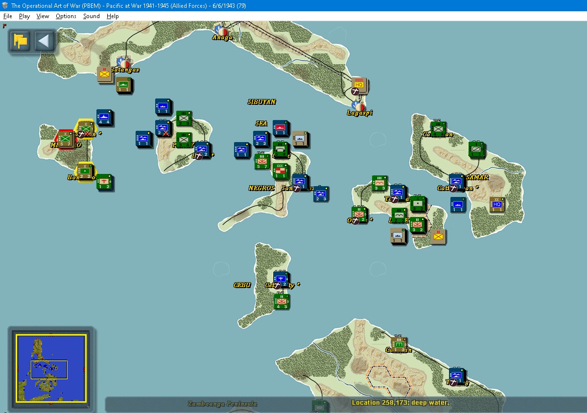587x413 pixels.
Task: Select the green XXX checkered 1-1 unit on Negros
Action: [280, 171]
